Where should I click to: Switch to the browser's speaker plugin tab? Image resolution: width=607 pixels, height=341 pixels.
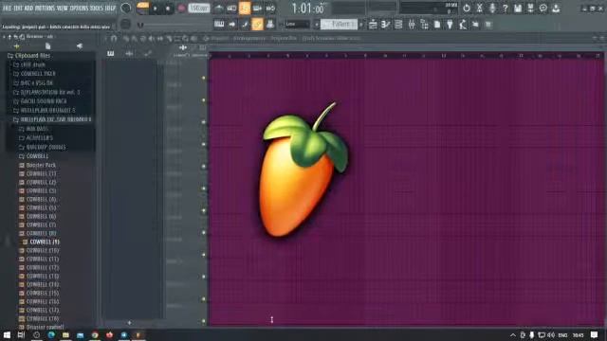(80, 46)
